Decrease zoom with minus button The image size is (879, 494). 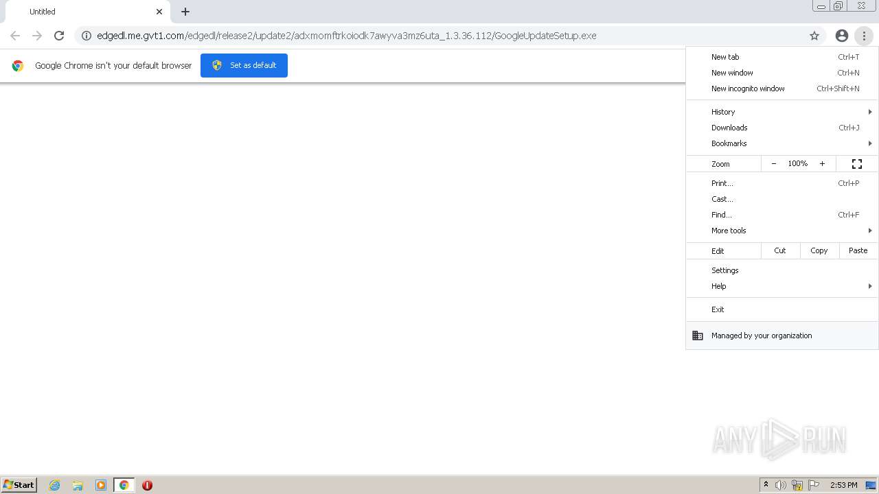(x=774, y=164)
